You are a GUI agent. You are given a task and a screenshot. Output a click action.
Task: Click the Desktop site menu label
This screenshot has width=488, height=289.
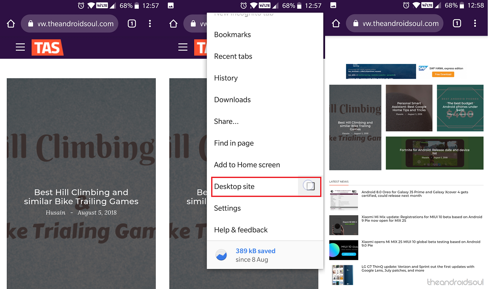tap(234, 187)
